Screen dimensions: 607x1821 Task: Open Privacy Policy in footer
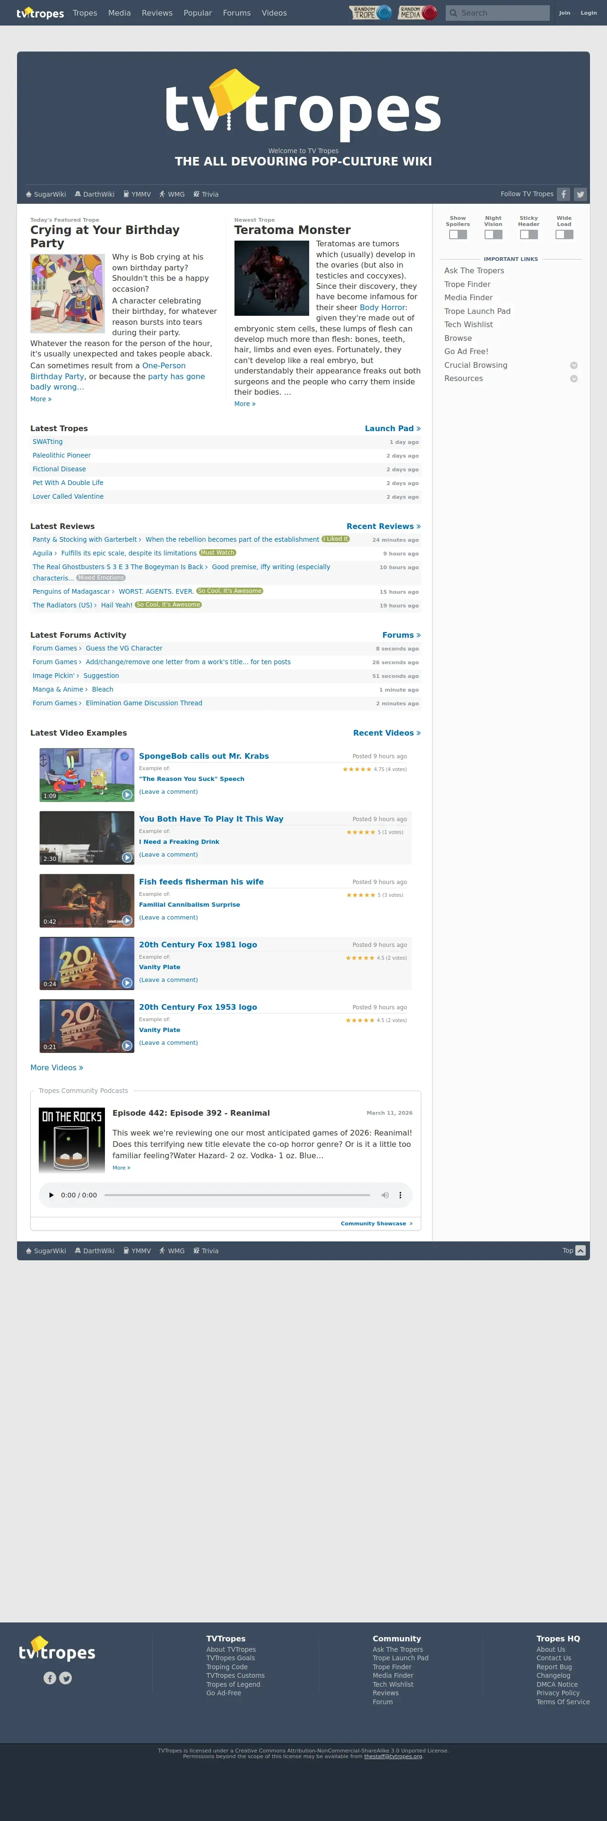[557, 1693]
